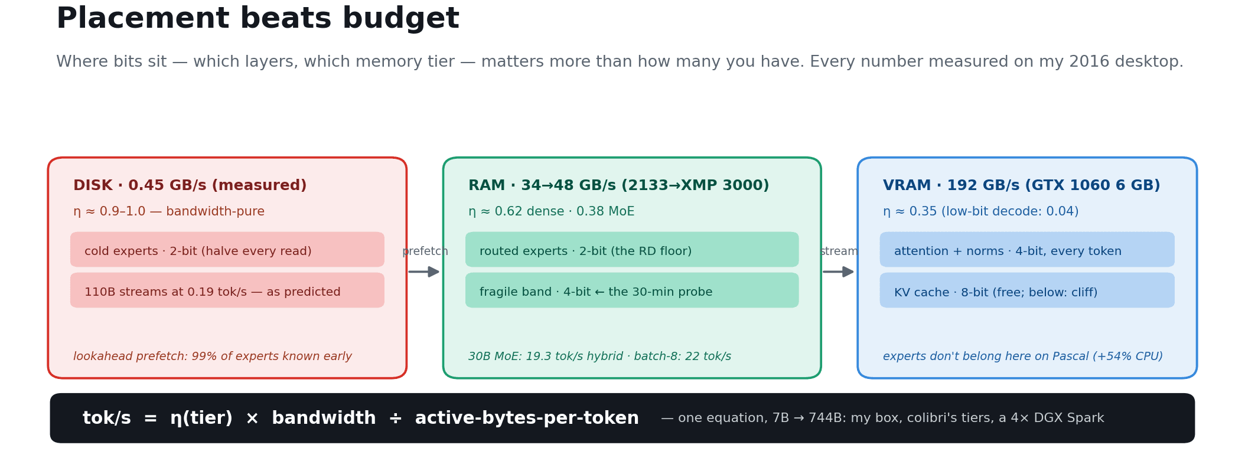
Task: Click the stream arrow between RAM and VRAM
Action: (x=839, y=272)
